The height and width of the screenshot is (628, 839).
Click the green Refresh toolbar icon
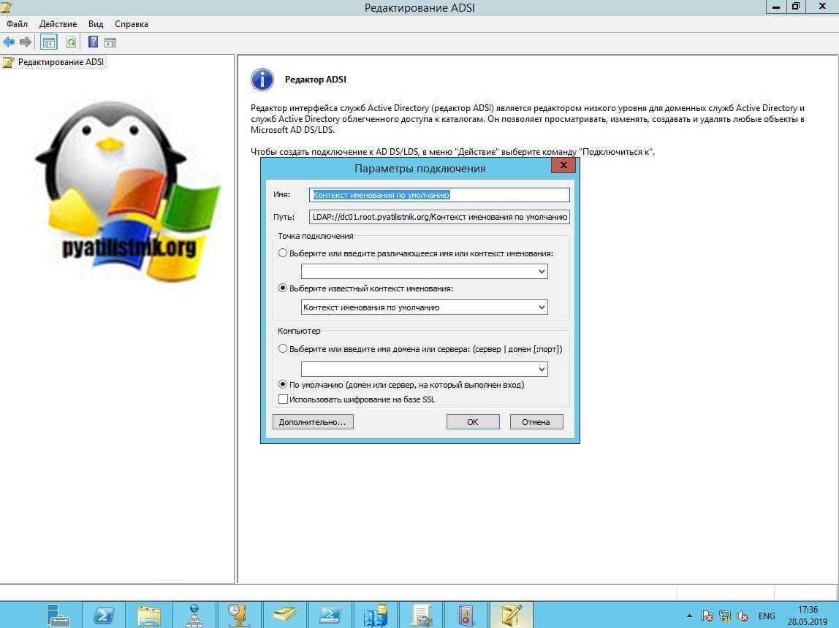(71, 42)
